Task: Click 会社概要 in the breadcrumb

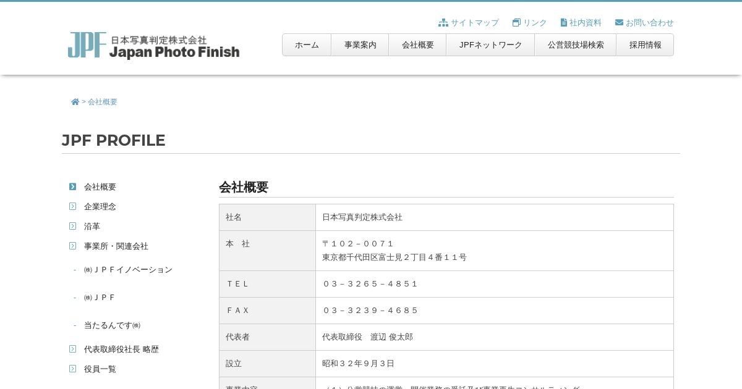Action: [103, 102]
